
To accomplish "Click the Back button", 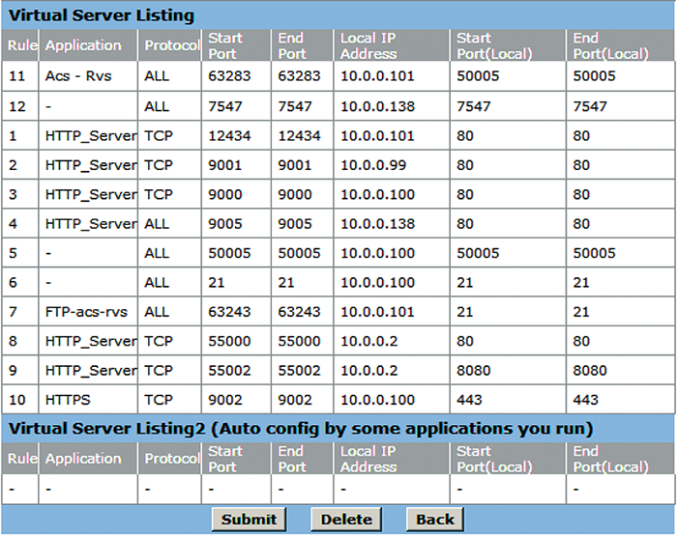I will (435, 520).
